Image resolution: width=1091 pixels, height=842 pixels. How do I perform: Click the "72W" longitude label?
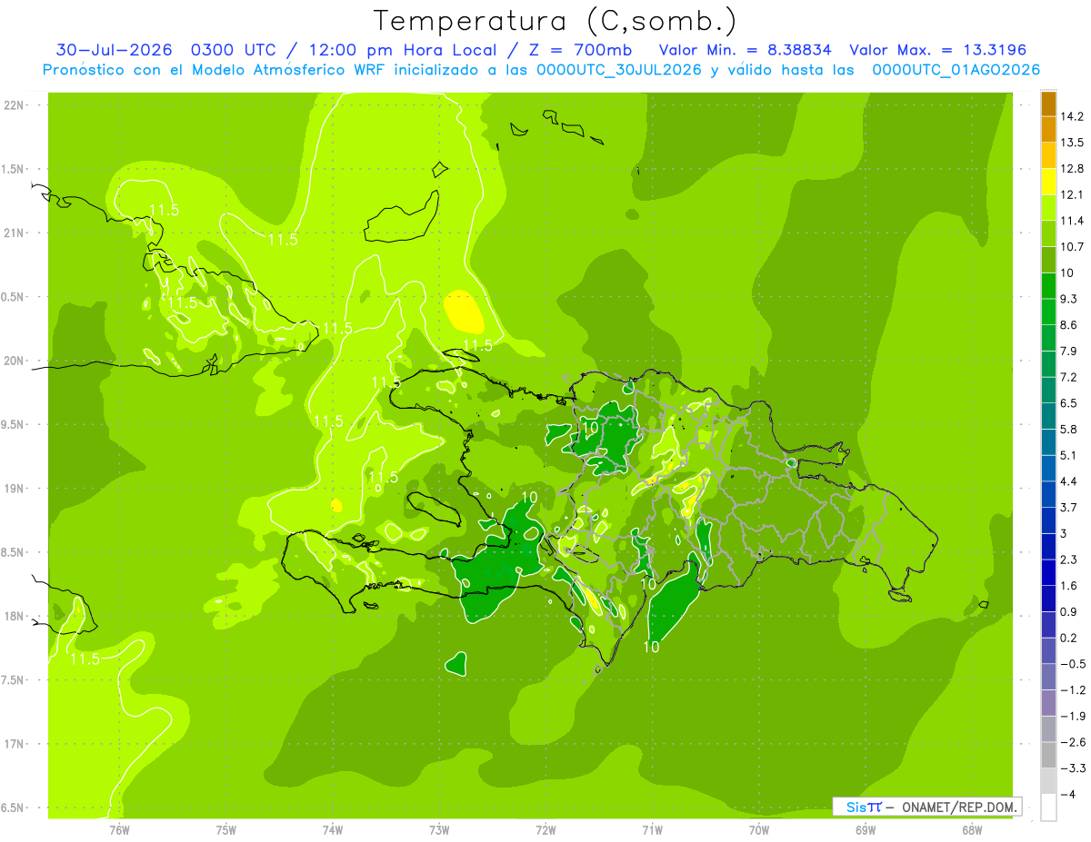tap(545, 830)
